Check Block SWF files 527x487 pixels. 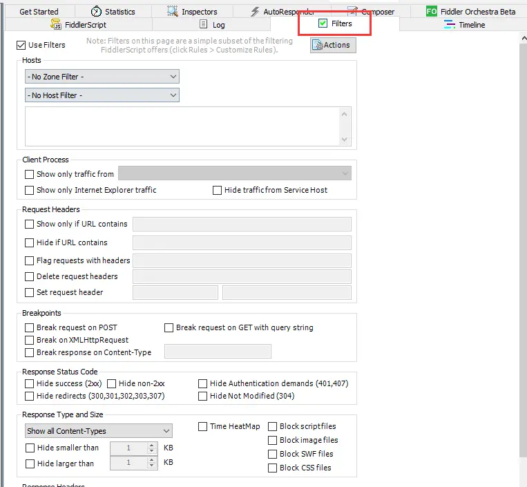[x=272, y=454]
